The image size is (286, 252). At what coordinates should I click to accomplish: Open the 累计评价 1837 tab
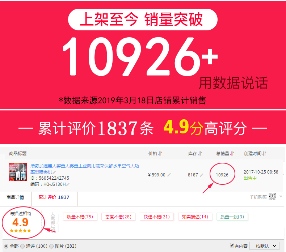pos(54,197)
